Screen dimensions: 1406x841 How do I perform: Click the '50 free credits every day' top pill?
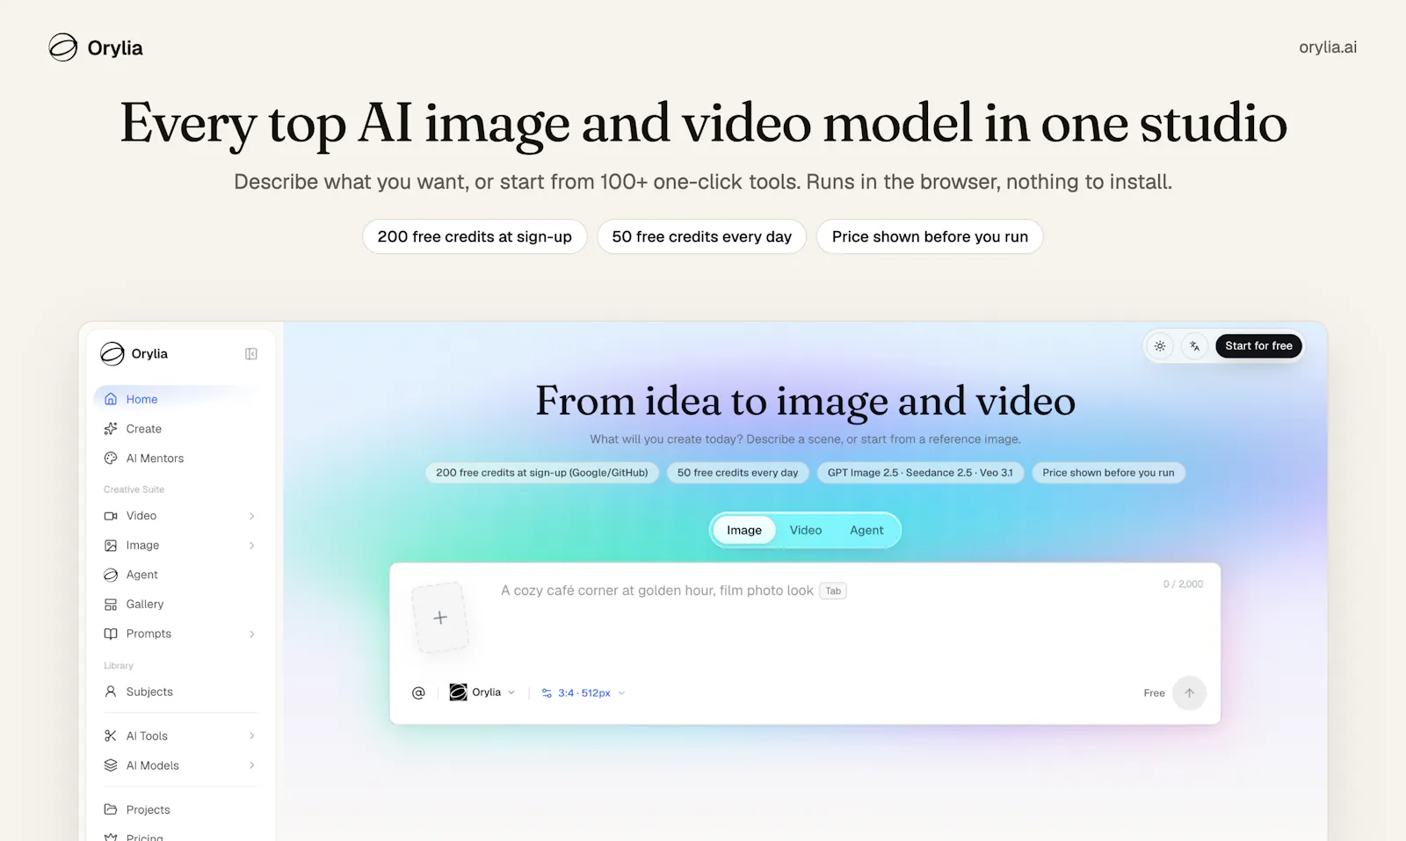pyautogui.click(x=702, y=236)
